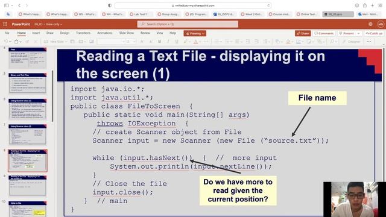The height and width of the screenshot is (217, 386).
Task: Click the Decrease font size icon
Action: coord(151,42)
